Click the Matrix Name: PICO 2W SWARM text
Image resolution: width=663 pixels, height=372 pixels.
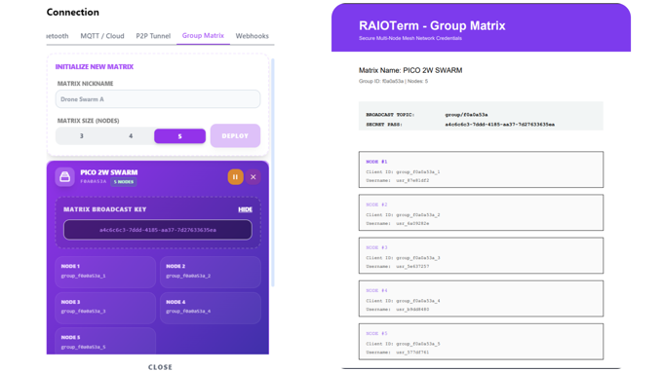point(410,70)
